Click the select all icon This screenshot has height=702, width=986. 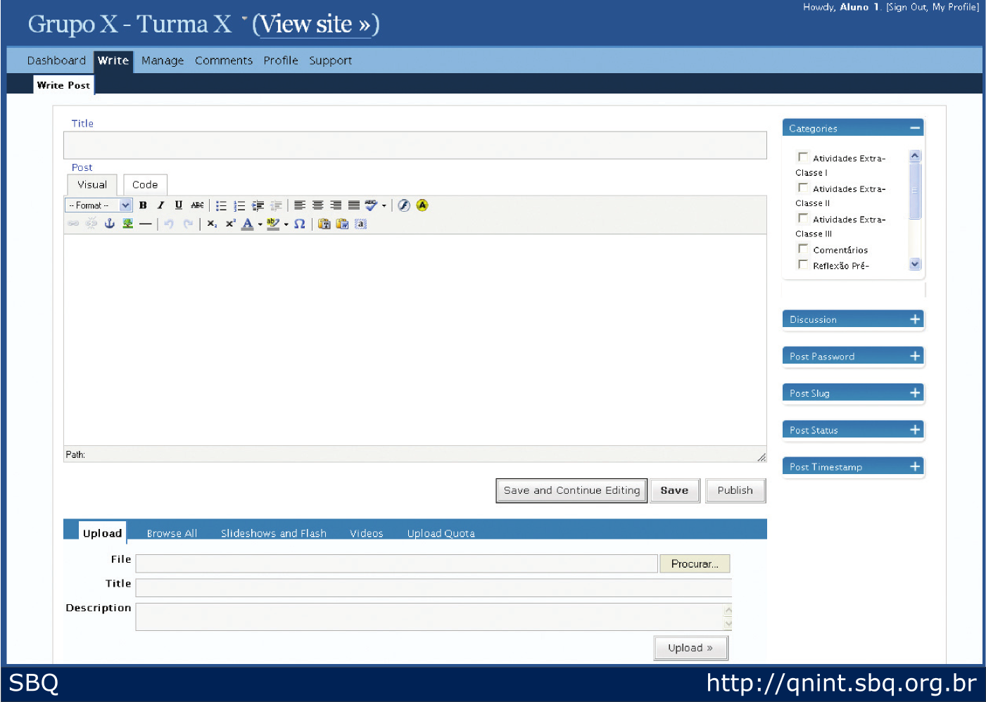361,224
